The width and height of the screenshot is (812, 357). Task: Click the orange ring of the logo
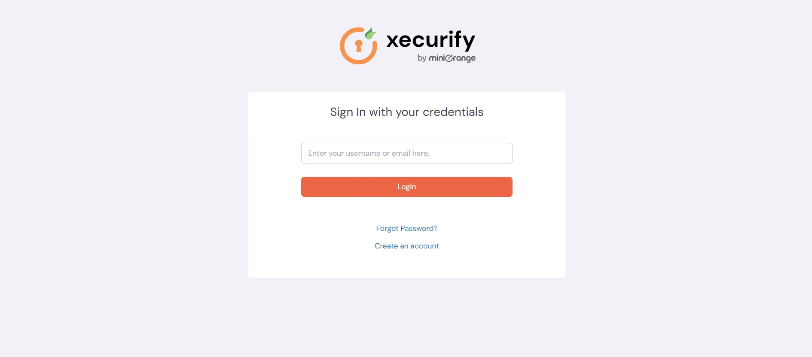coord(344,45)
